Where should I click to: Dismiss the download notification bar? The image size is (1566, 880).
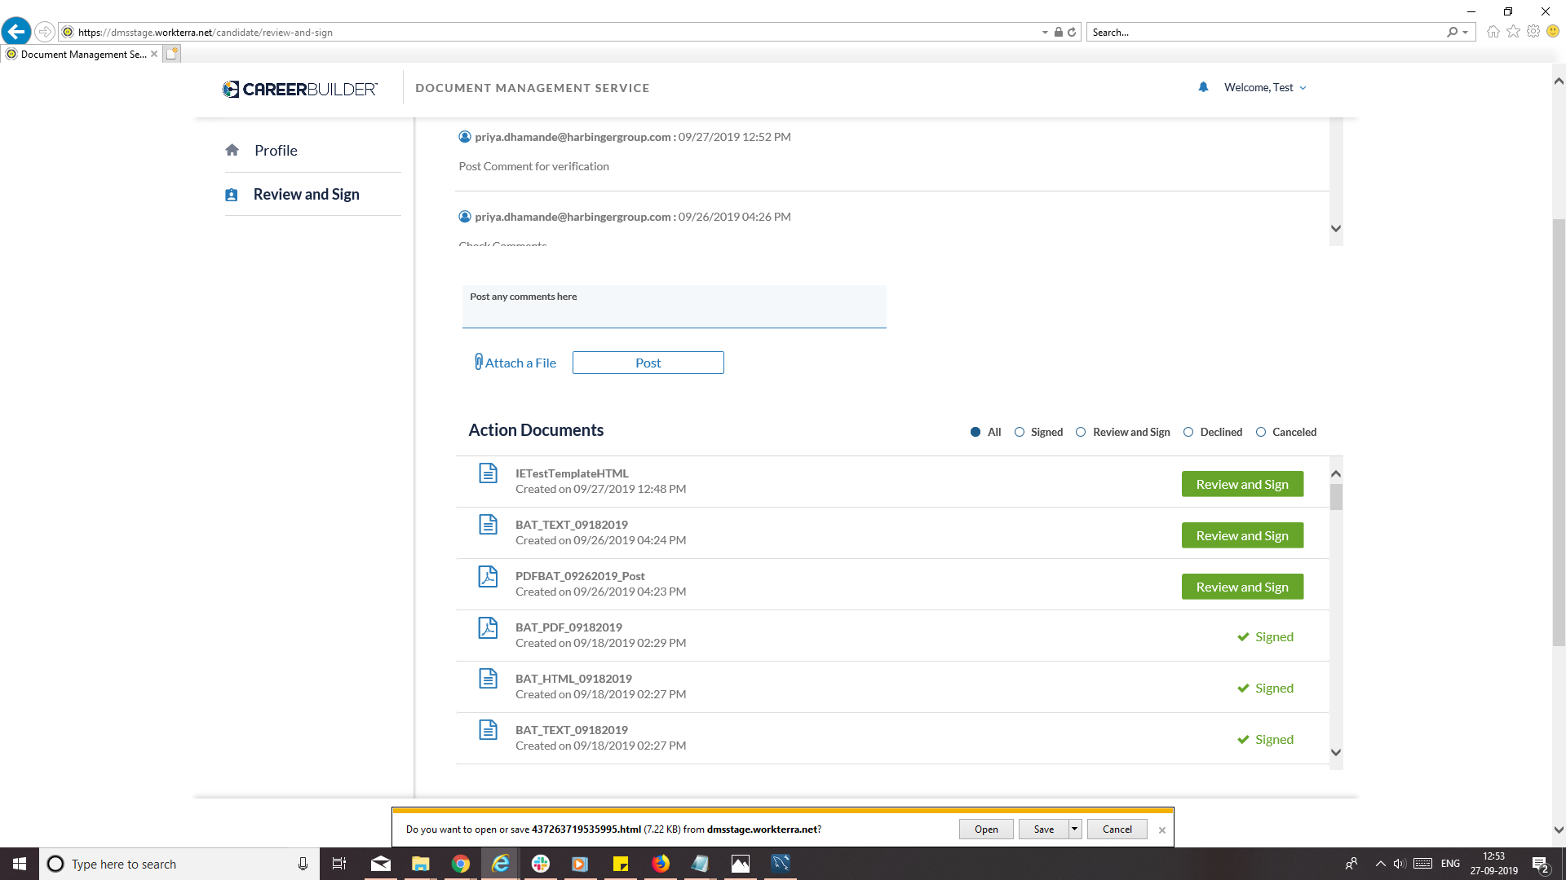[x=1162, y=830]
